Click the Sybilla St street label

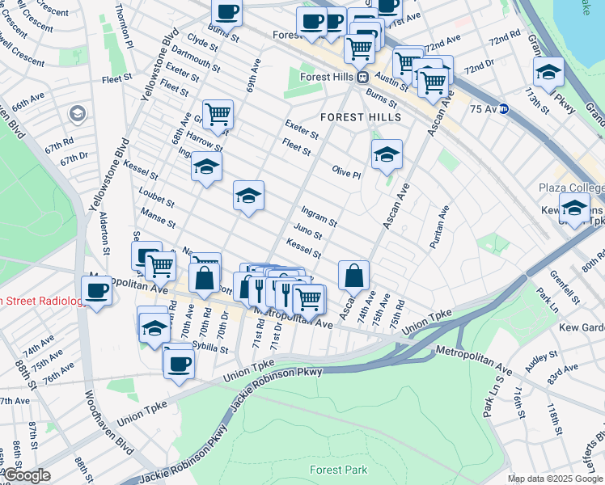pos(210,347)
